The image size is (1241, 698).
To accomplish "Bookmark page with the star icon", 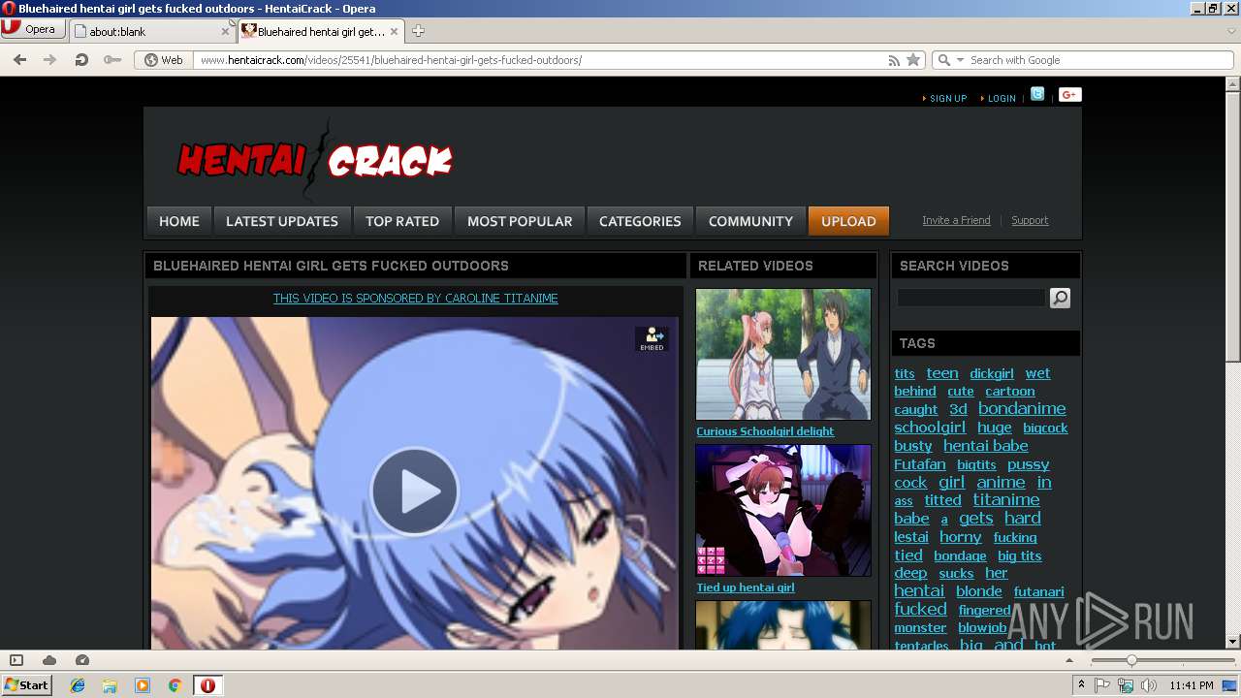I will pyautogui.click(x=912, y=60).
